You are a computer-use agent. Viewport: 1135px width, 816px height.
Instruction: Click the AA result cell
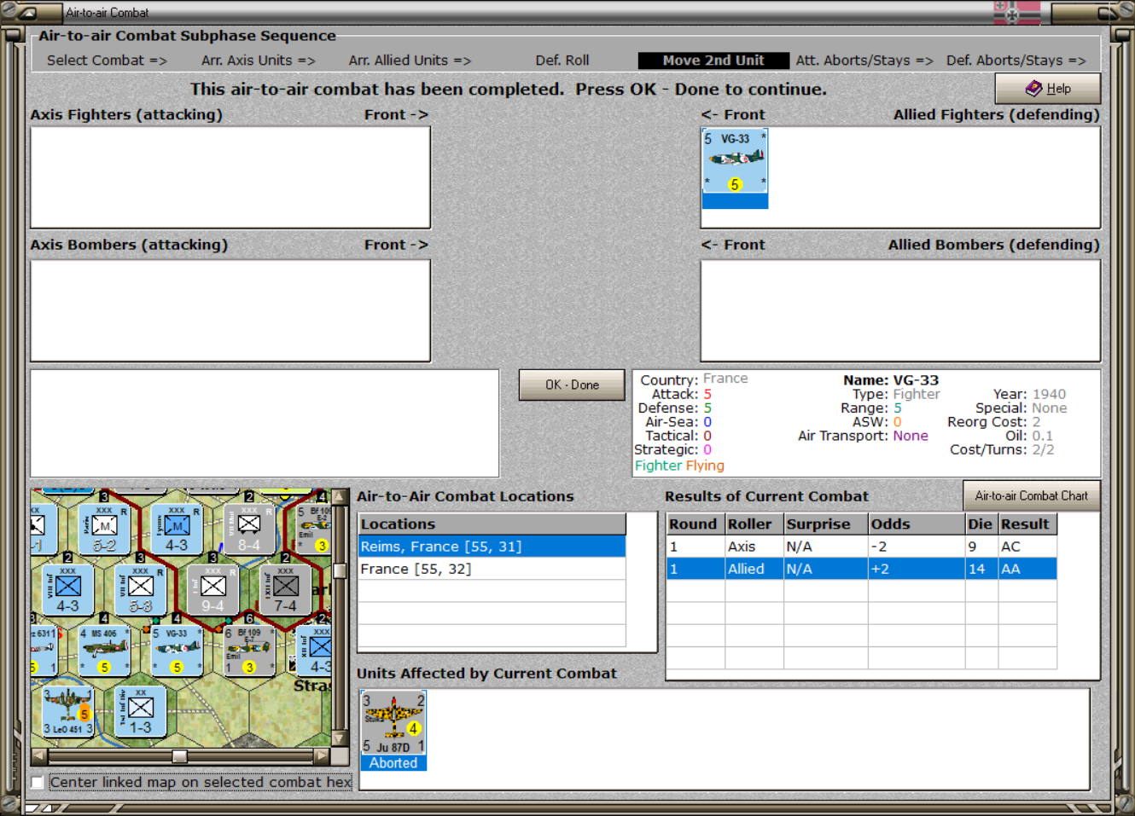(1027, 569)
